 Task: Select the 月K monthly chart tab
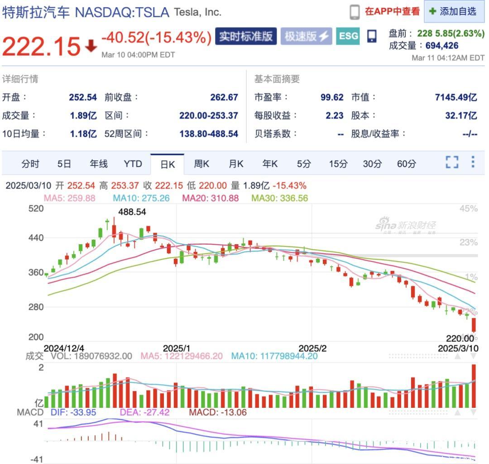click(236, 164)
